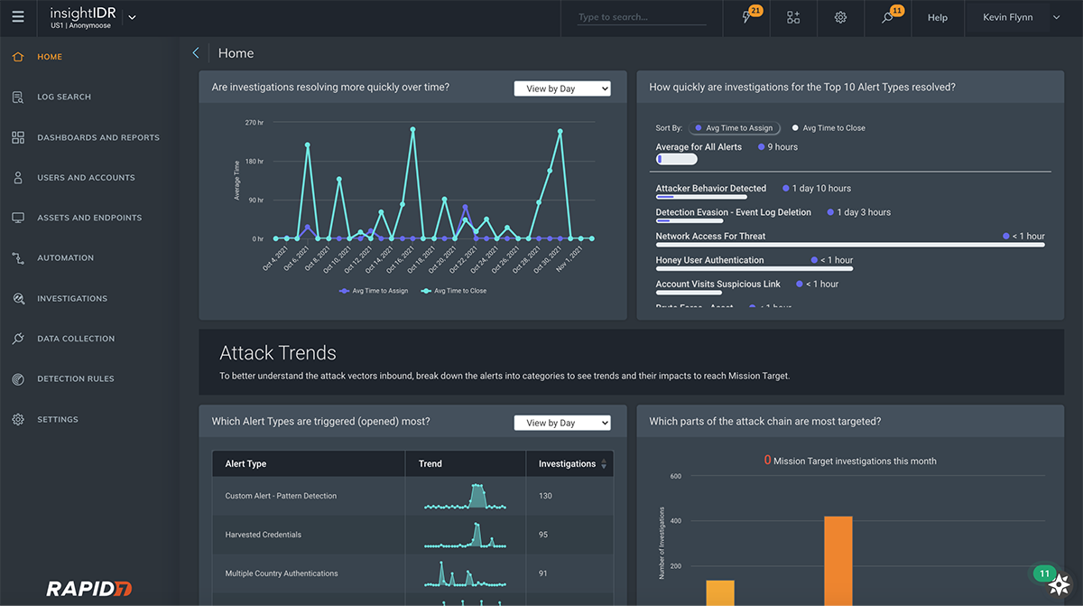Click the Average for All Alerts progress bar
This screenshot has width=1083, height=606.
pos(677,159)
